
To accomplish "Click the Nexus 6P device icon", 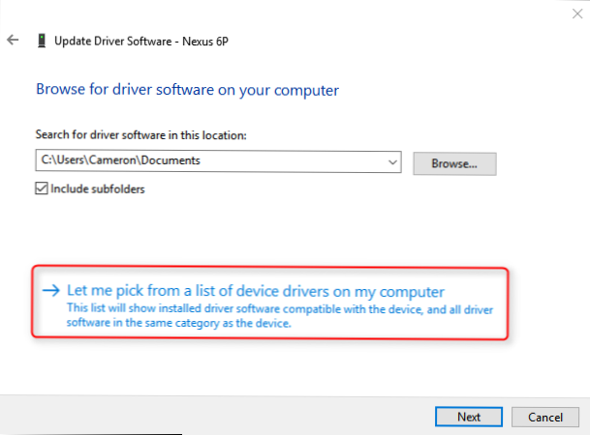I will point(41,41).
